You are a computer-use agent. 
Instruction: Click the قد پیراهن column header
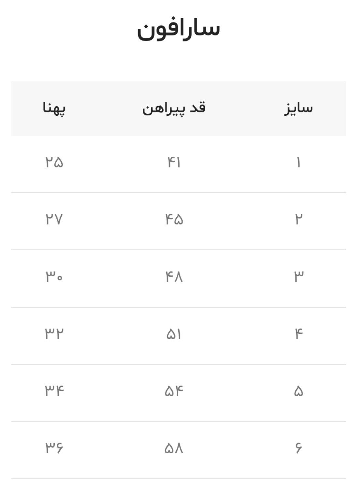point(174,108)
